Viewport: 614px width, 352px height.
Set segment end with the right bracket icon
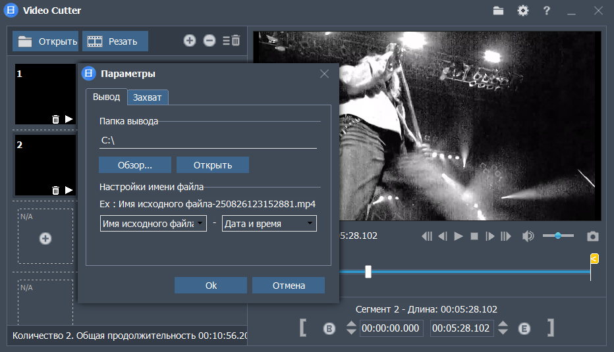[551, 328]
